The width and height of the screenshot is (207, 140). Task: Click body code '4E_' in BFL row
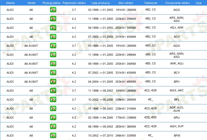coord(150,99)
